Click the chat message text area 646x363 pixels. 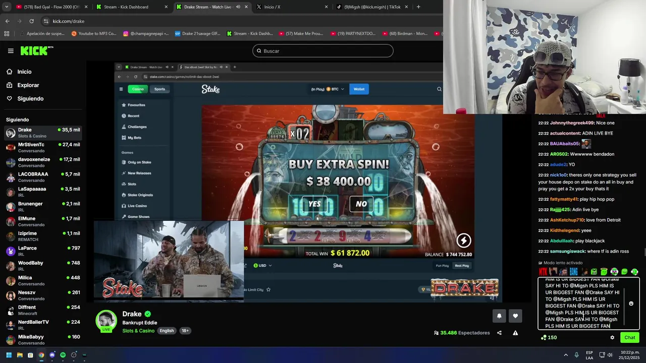(582, 304)
